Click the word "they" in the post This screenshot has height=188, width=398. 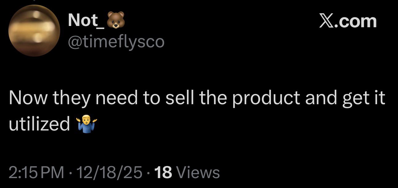72,98
